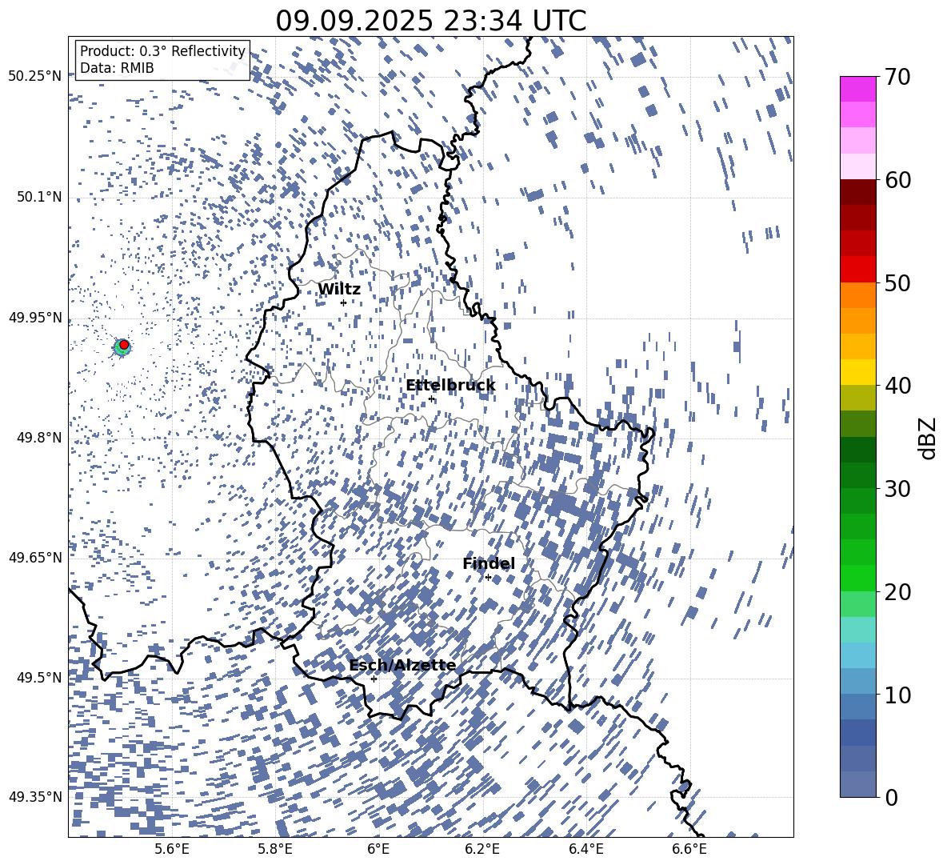947x865 pixels.
Task: Click the red radar location marker
Action: pos(124,344)
